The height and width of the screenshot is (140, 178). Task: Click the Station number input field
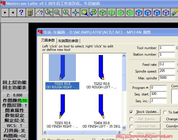coord(167,54)
